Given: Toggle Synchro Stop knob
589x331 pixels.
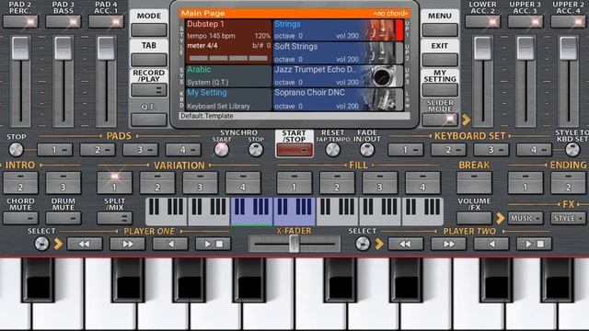Looking at the screenshot, I should 256,150.
